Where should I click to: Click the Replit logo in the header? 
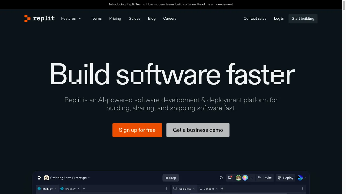tap(39, 18)
